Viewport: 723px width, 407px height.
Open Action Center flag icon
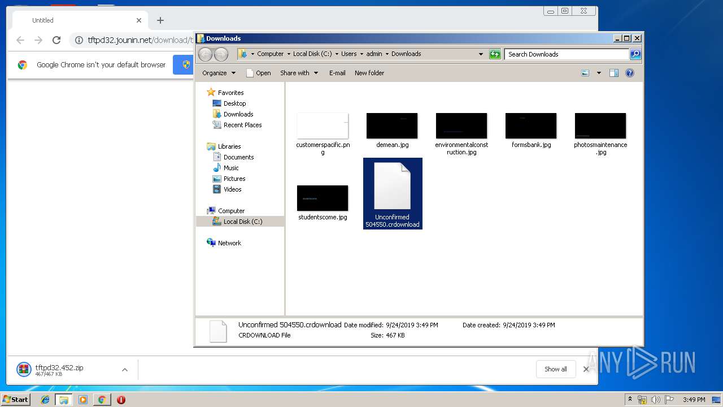point(669,400)
